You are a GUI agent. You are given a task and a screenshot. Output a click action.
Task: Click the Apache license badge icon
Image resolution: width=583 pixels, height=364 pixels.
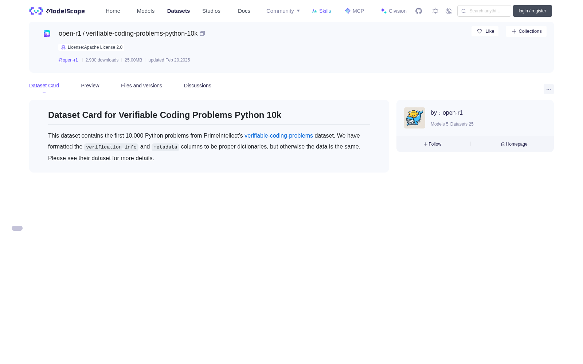point(63,47)
